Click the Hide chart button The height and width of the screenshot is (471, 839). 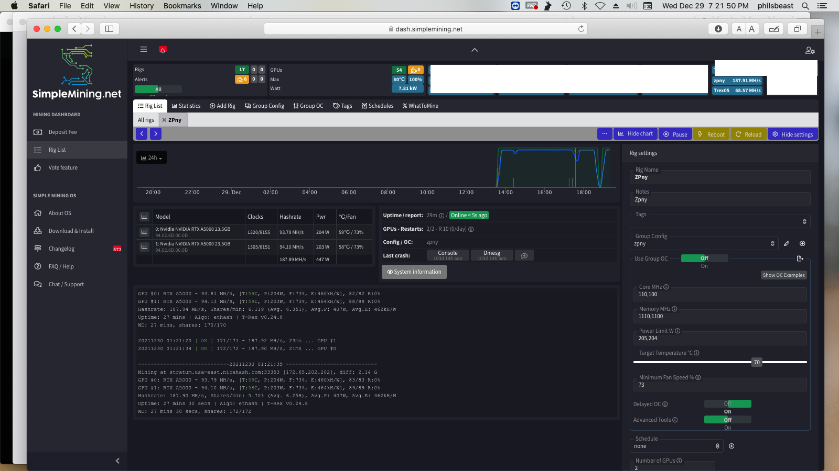coord(635,133)
